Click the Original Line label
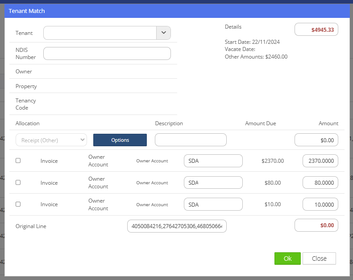Viewport: 353px width, 280px height. tap(31, 226)
